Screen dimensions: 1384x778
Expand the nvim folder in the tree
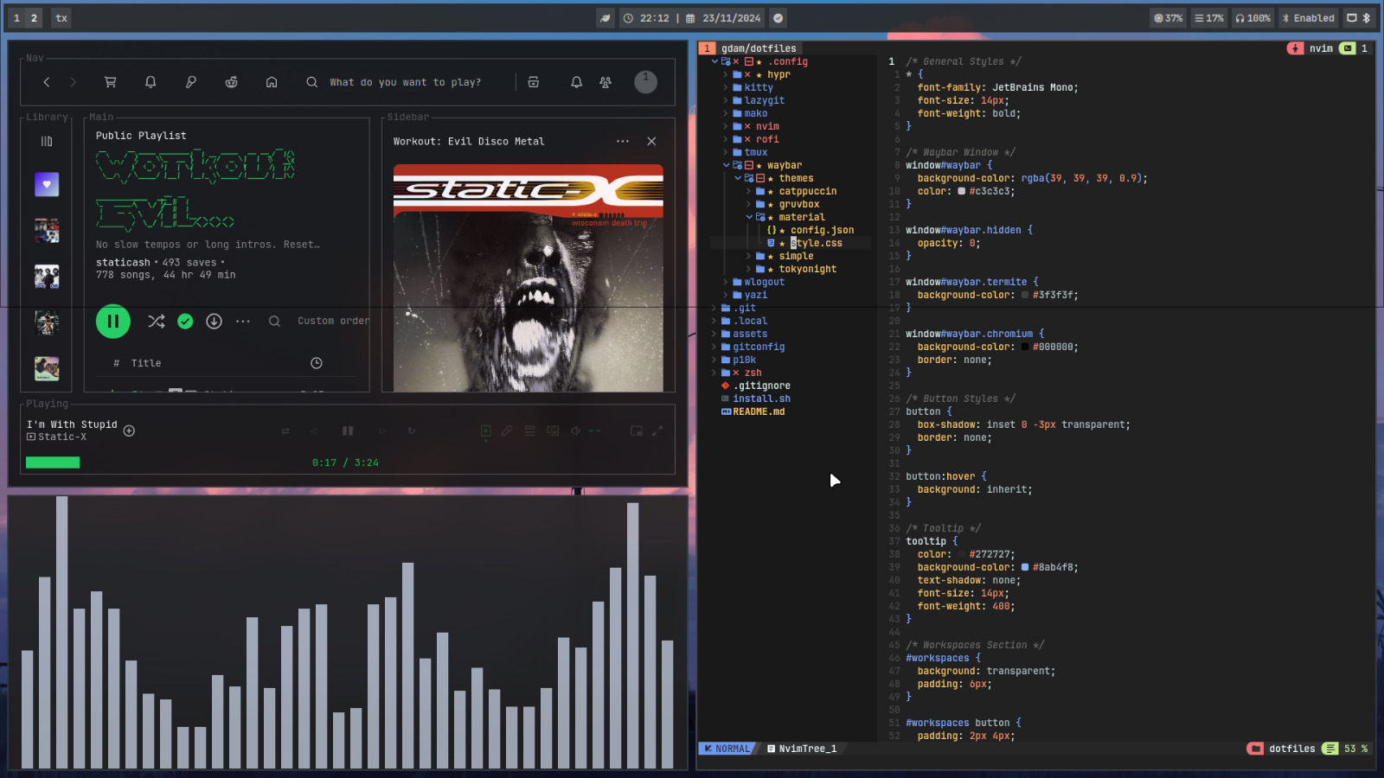(752, 126)
